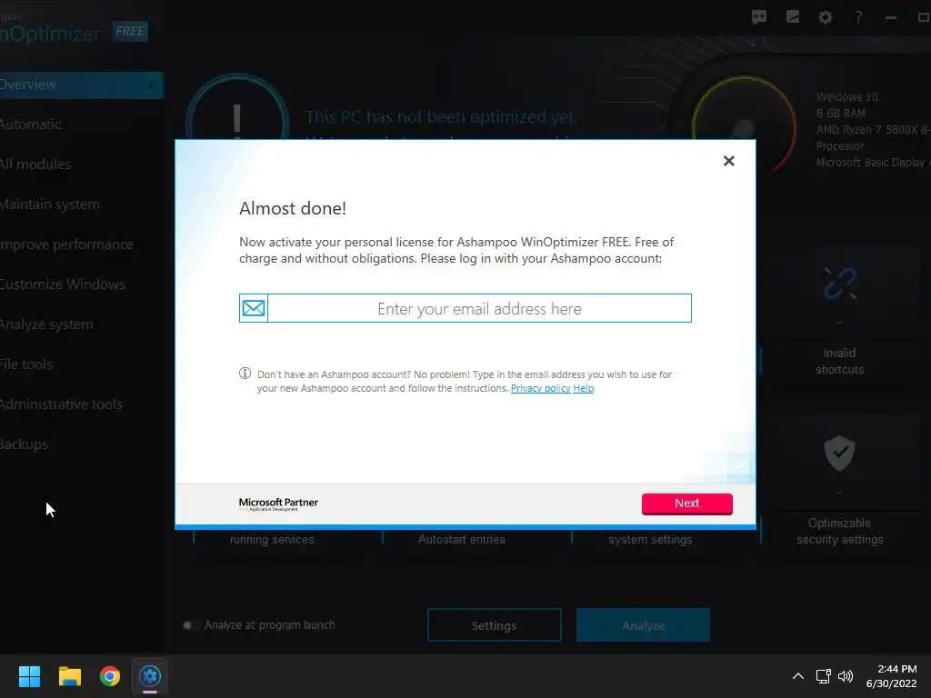Select Automatic in the sidebar
This screenshot has width=931, height=698.
[x=31, y=124]
